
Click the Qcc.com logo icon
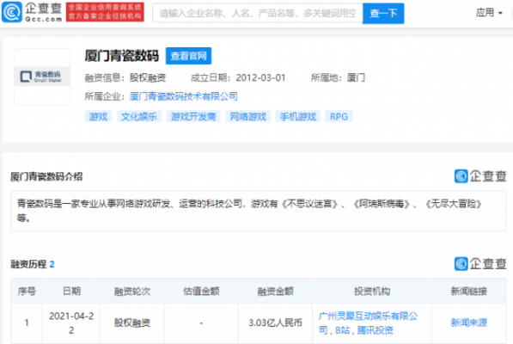click(12, 12)
